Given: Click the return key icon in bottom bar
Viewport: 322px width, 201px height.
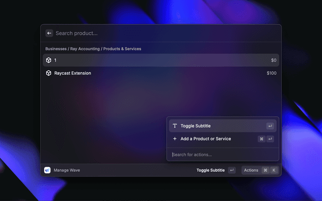Looking at the screenshot, I should pyautogui.click(x=231, y=170).
